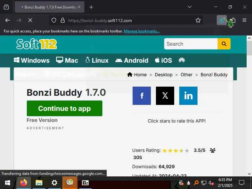The image size is (252, 189).
Task: Open the tracking protection shield icon
Action: click(54, 20)
